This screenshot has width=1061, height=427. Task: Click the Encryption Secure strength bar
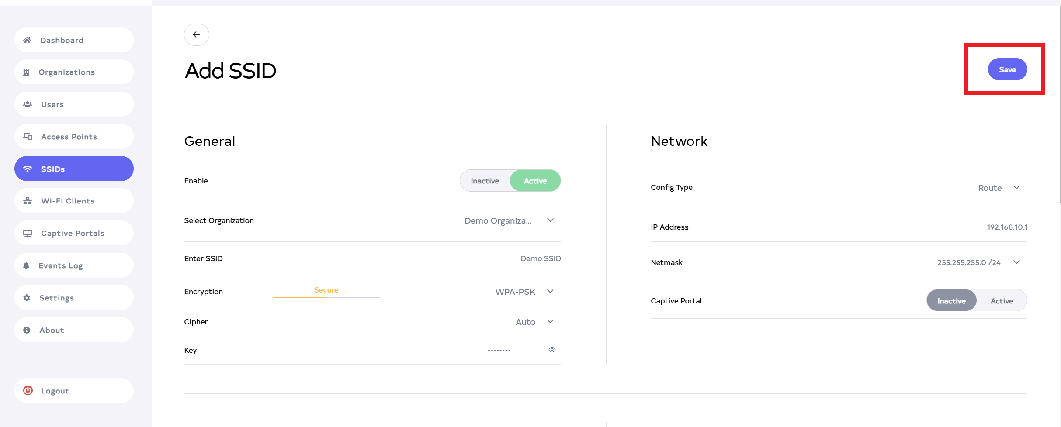[x=326, y=297]
